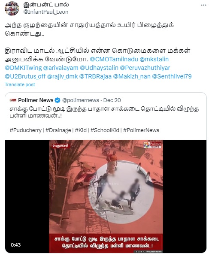This screenshot has width=209, height=256.
Task: Click InfantPaul_Leon profile avatar
Action: coord(12,8)
